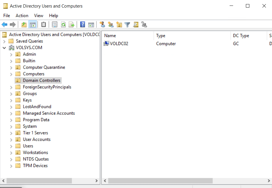This screenshot has height=188, width=272.
Task: Toggle Show/Hide Console Tree button
Action: point(32,25)
